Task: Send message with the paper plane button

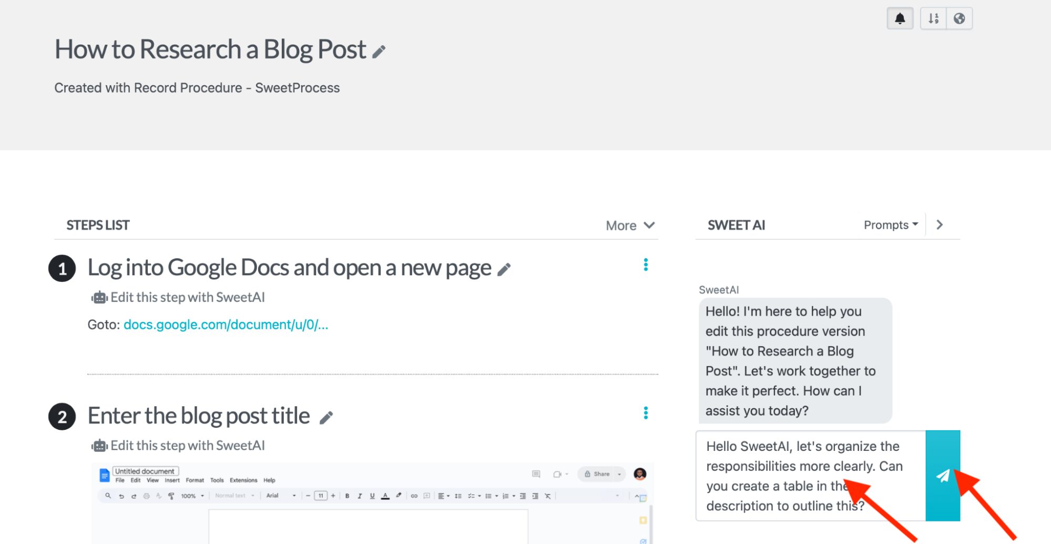Action: pyautogui.click(x=943, y=476)
